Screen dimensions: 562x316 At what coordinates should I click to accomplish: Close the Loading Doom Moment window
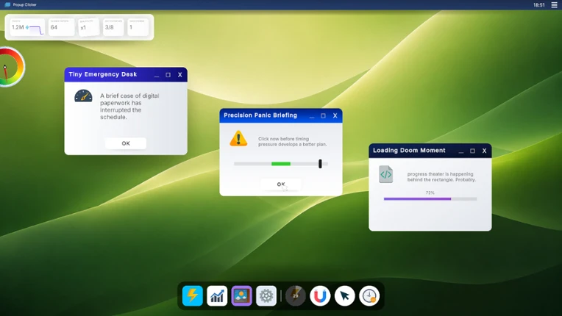[484, 151]
